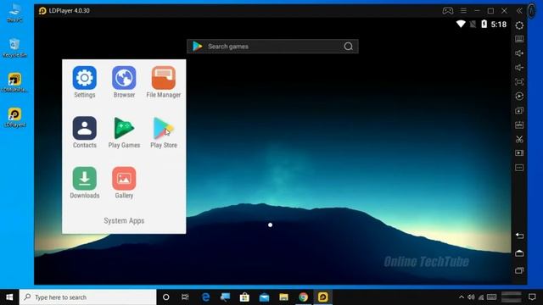Click the Search games input field
The width and height of the screenshot is (543, 305).
(x=272, y=47)
